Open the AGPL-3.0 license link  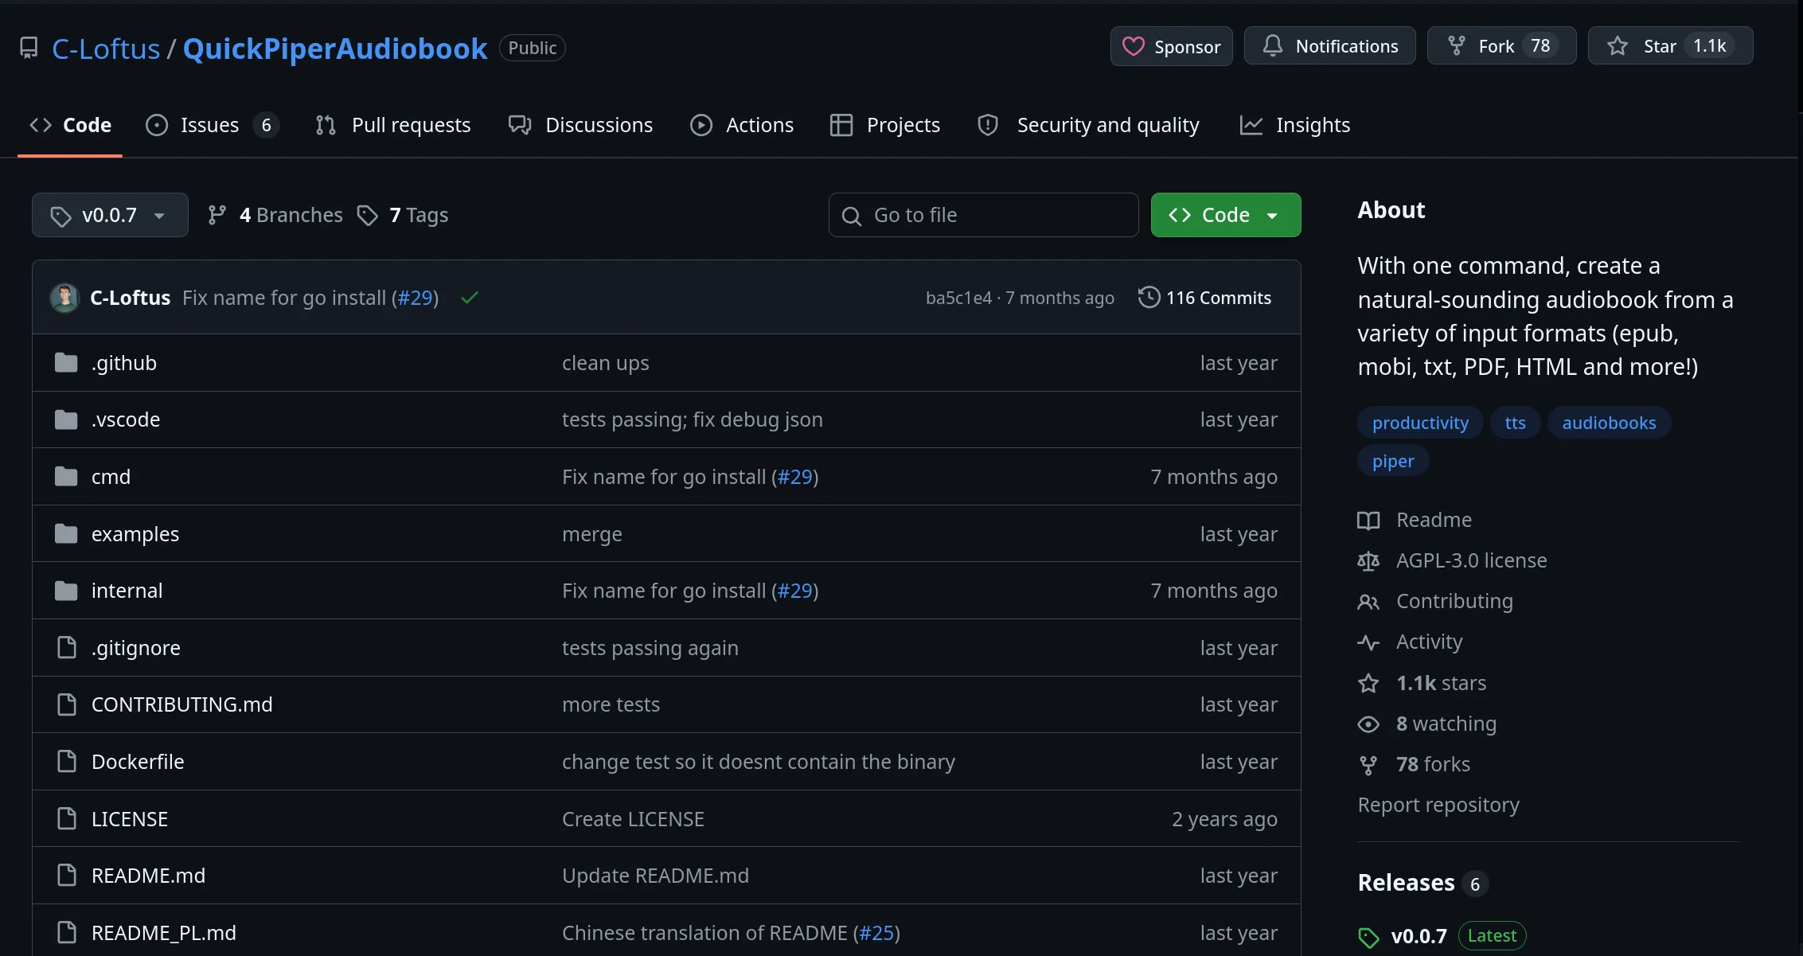[1453, 560]
